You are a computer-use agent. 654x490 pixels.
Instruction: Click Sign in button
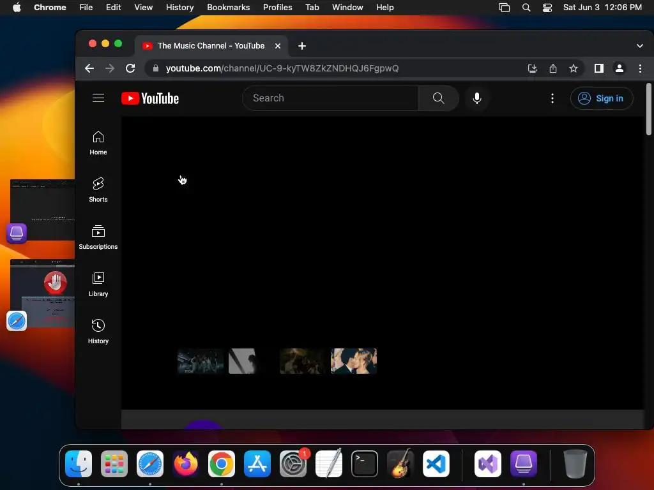click(602, 98)
